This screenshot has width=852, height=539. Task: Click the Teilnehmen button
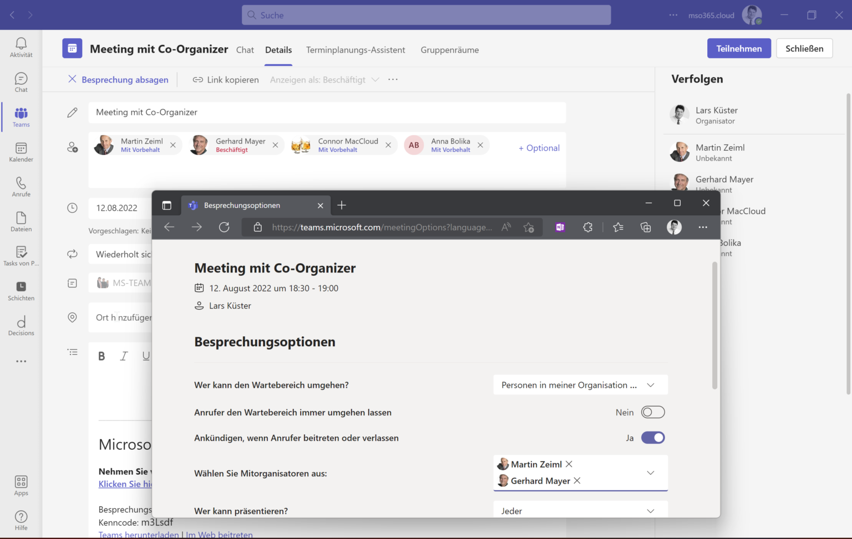739,49
